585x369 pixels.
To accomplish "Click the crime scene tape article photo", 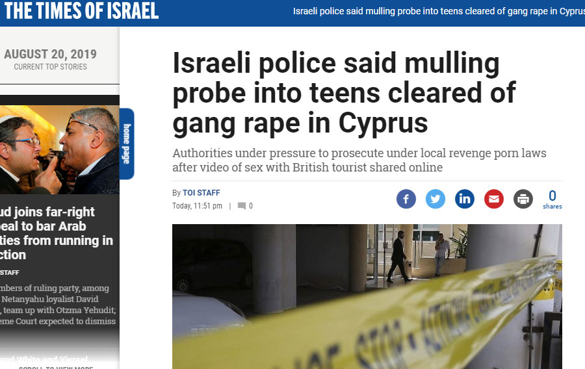I will (367, 296).
